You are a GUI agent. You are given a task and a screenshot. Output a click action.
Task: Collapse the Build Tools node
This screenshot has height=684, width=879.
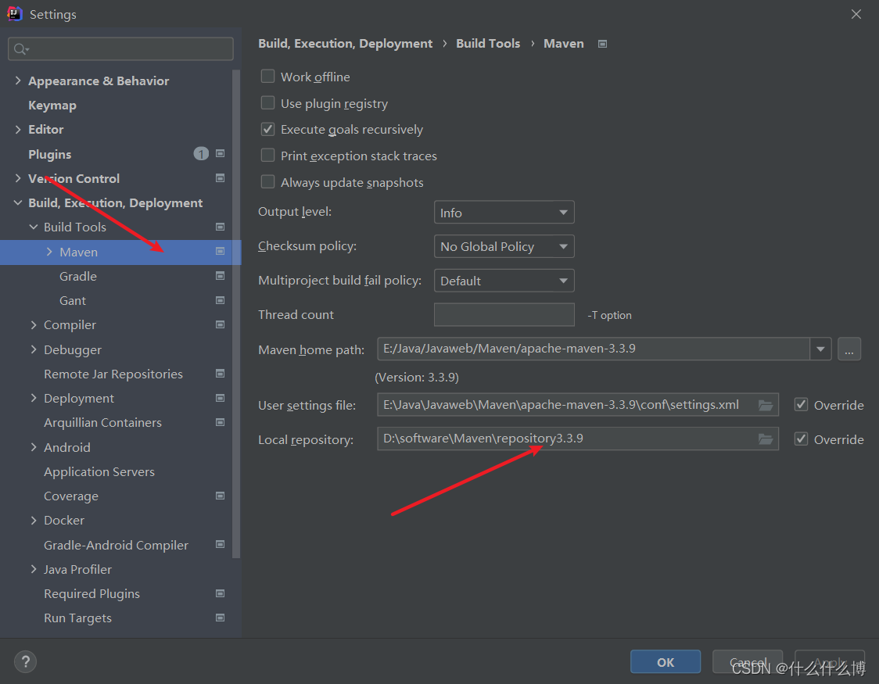(x=34, y=227)
